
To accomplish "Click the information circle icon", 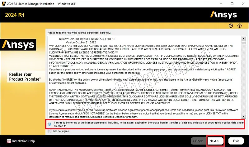I will (x=239, y=26).
